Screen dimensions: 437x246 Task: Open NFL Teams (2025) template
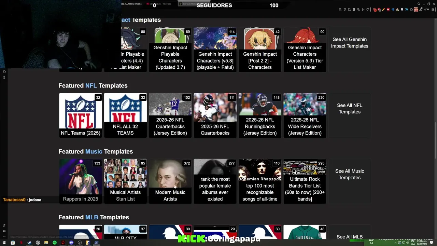pos(81,115)
